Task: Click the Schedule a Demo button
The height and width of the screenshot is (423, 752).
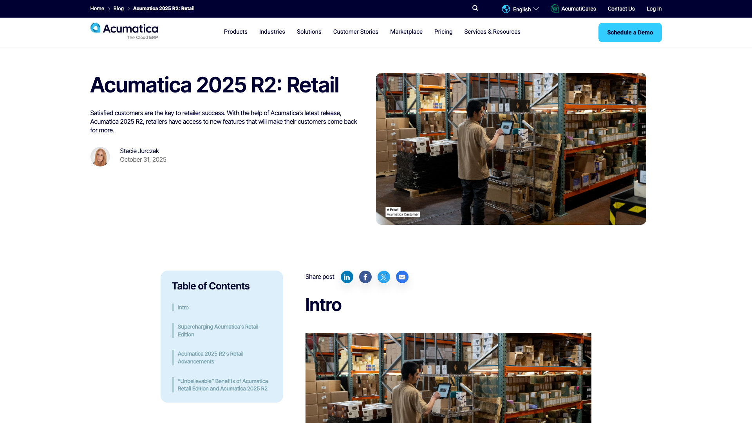Action: pos(630,33)
